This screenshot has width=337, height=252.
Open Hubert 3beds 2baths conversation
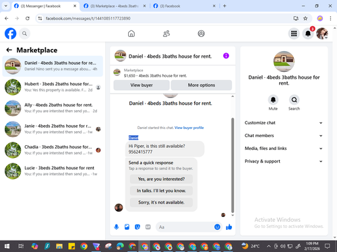coord(53,87)
